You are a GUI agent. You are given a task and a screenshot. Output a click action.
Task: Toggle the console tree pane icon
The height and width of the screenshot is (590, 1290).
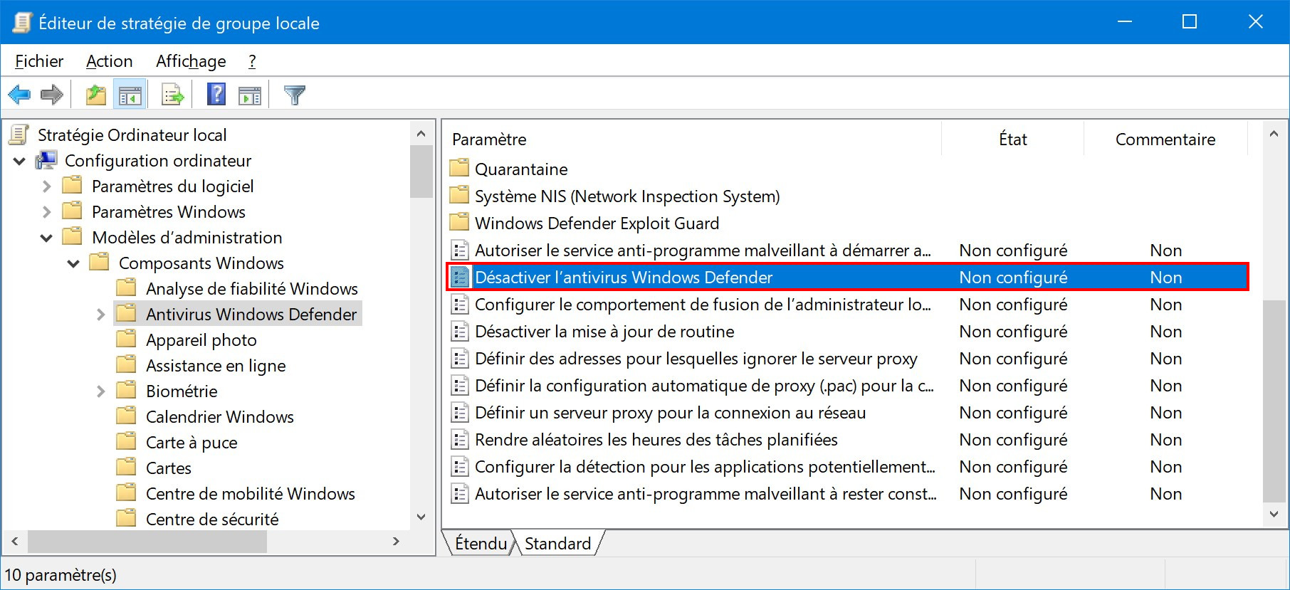[130, 95]
